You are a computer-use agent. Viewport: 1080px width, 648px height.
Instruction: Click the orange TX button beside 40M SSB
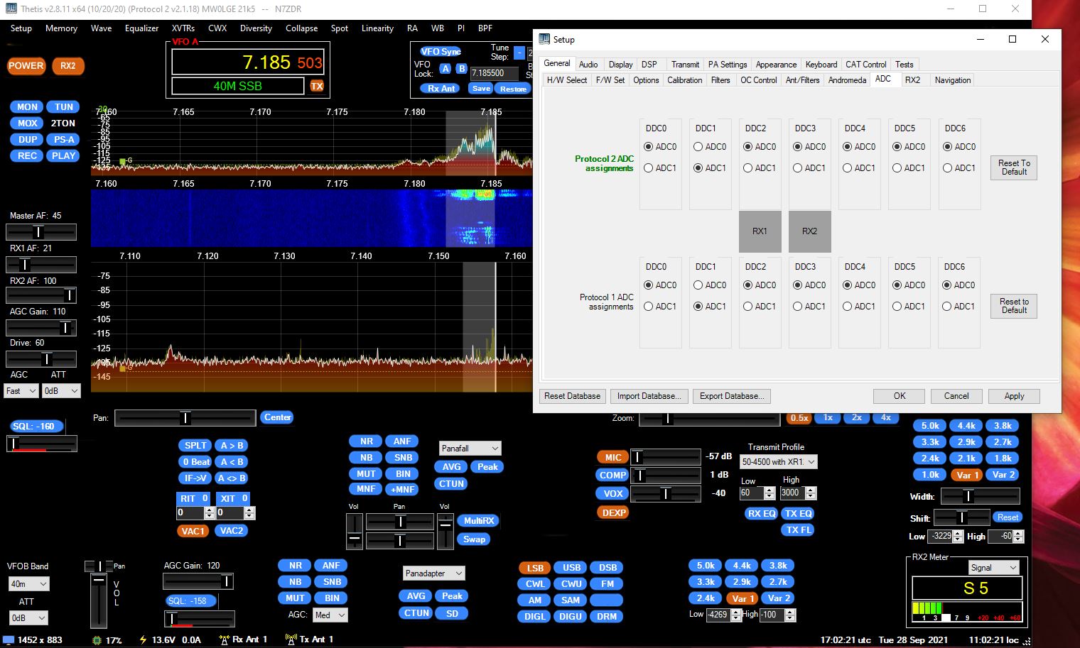point(317,86)
